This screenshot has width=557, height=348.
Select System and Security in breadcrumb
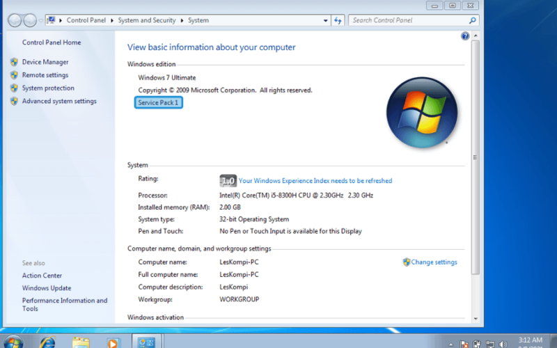147,20
